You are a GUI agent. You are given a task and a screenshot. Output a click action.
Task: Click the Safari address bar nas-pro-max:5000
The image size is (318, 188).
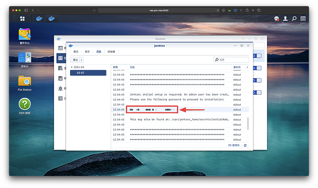[x=159, y=10]
